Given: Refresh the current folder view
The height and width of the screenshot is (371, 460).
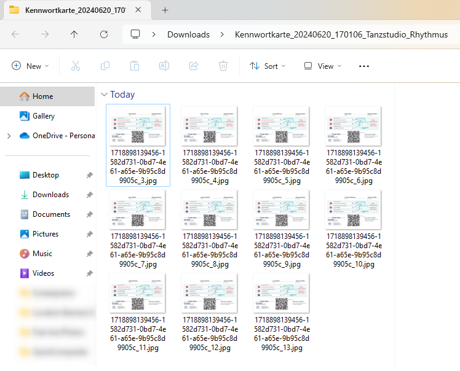Looking at the screenshot, I should [104, 34].
